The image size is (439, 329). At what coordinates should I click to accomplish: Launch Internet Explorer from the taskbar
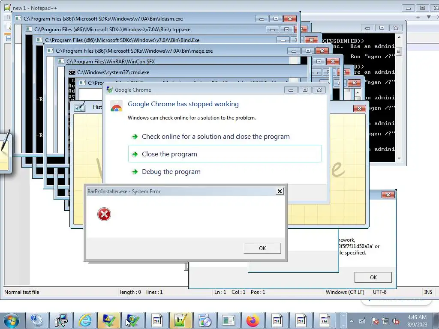[85, 320]
